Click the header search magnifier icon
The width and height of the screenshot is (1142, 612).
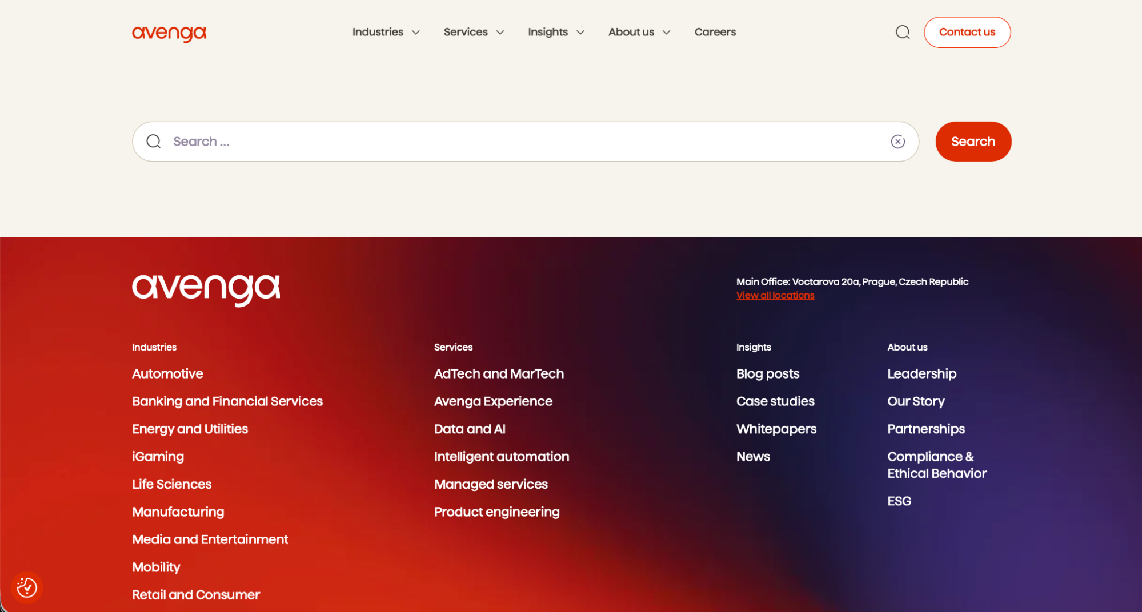pyautogui.click(x=902, y=32)
